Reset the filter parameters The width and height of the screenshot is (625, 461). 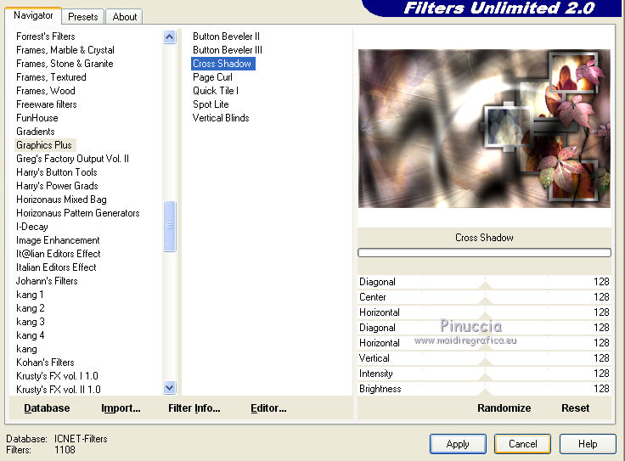pos(575,408)
